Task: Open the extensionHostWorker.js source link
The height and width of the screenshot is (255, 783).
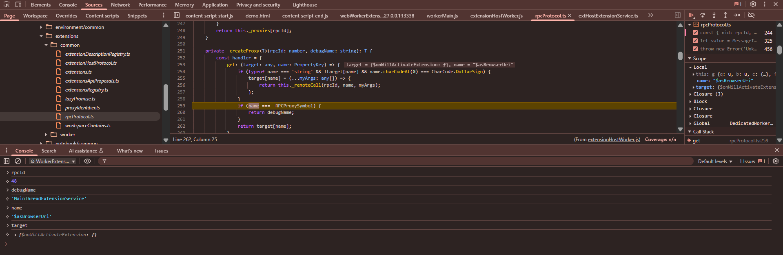Action: [614, 139]
